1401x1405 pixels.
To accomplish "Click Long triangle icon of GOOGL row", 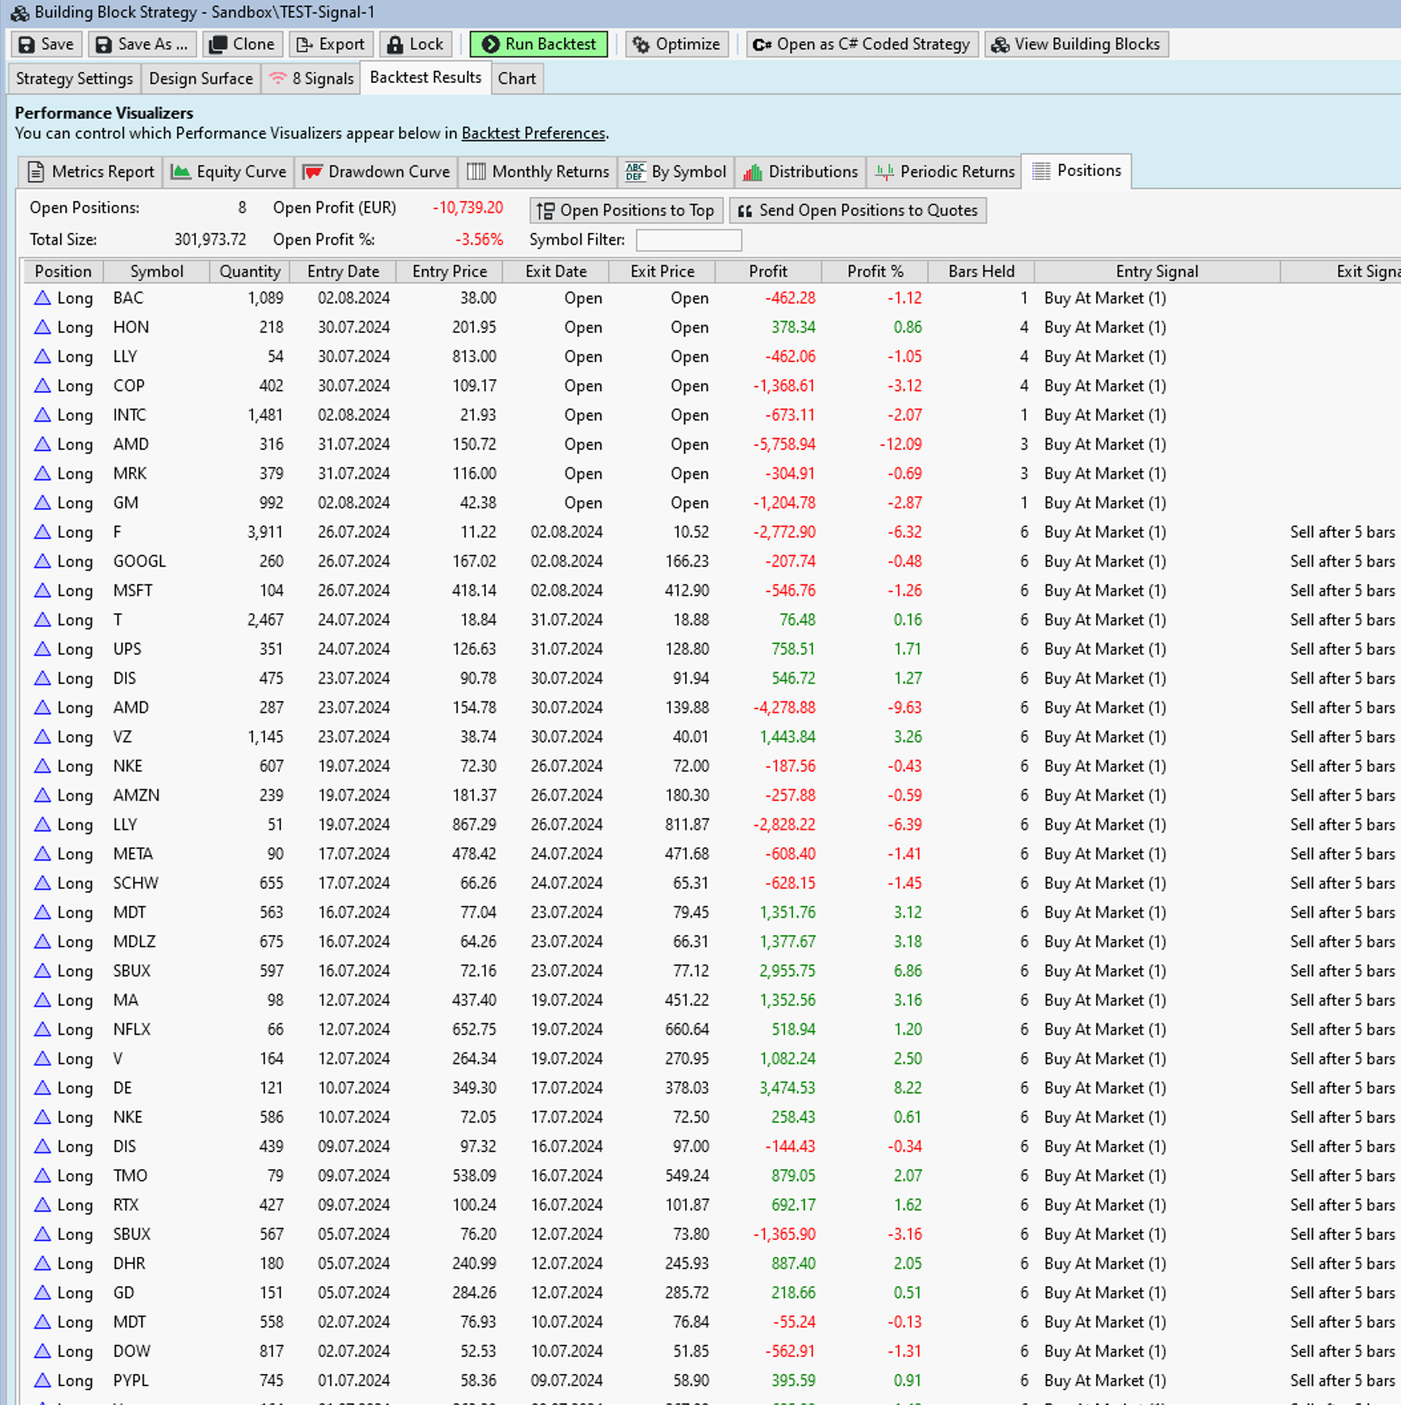I will pos(42,561).
